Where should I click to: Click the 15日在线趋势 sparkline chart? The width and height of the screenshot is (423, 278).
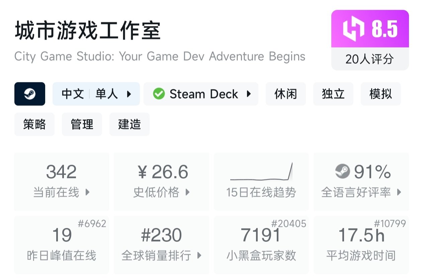click(261, 172)
